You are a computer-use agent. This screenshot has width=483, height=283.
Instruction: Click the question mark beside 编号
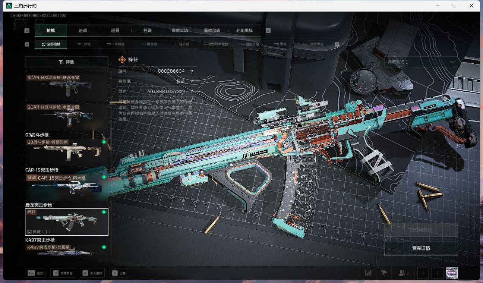(x=192, y=71)
